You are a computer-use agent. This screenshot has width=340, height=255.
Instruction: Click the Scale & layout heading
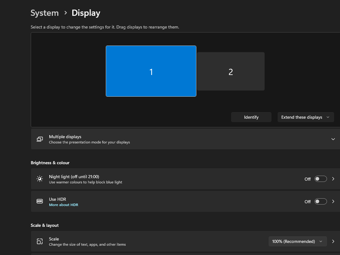pos(45,225)
